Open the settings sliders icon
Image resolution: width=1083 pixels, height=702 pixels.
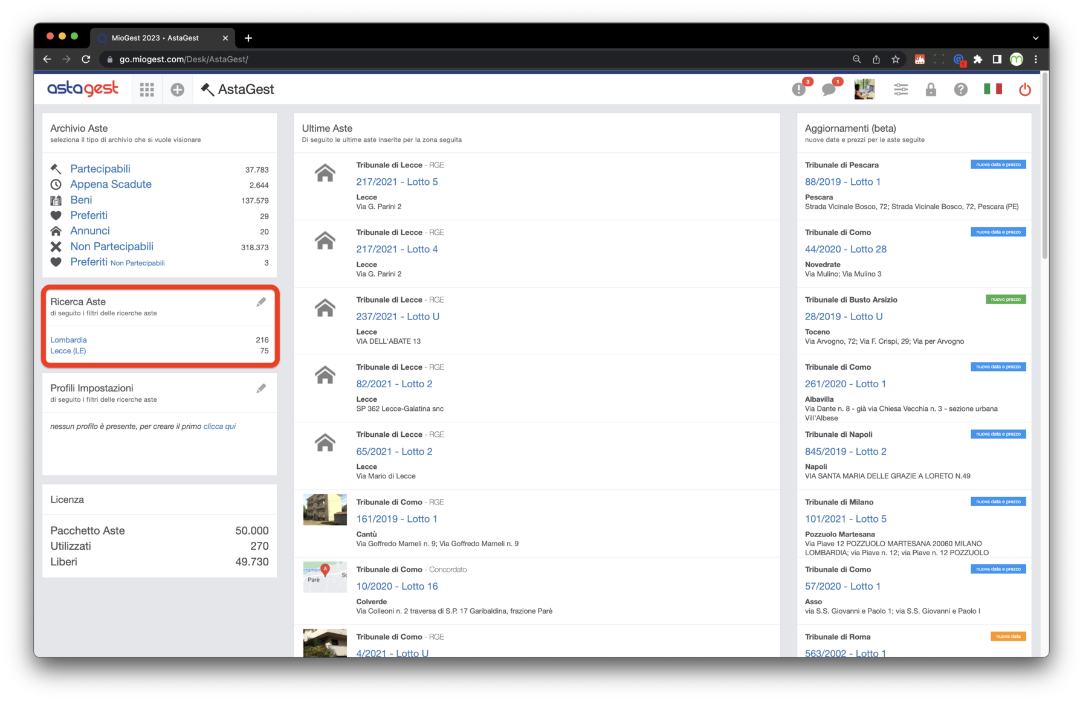900,89
